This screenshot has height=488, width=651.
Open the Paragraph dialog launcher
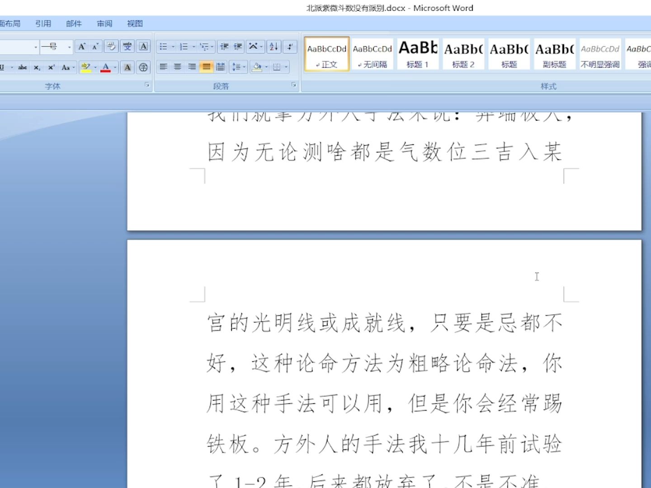click(x=294, y=85)
